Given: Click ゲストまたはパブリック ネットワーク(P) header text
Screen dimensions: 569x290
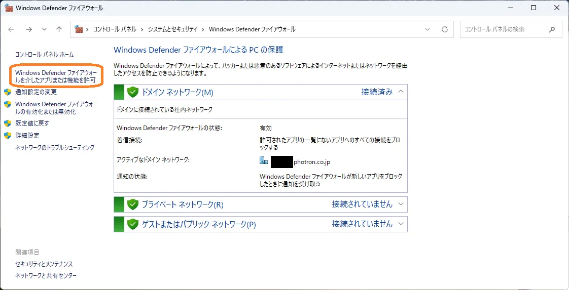Looking at the screenshot, I should click(199, 225).
